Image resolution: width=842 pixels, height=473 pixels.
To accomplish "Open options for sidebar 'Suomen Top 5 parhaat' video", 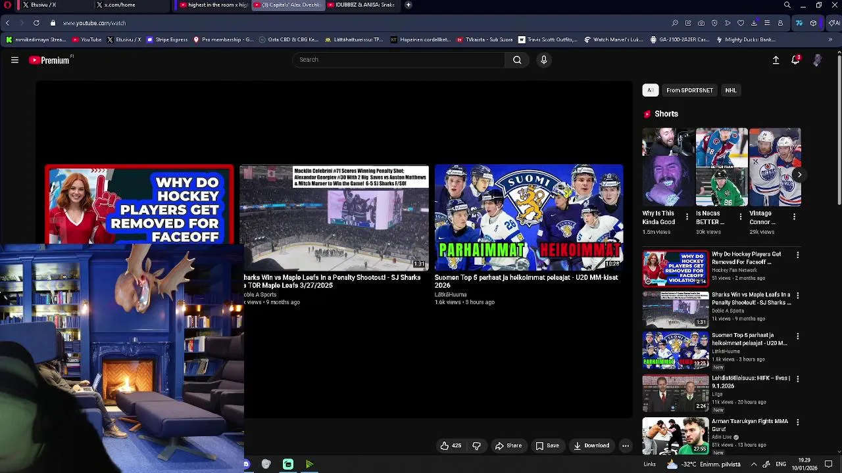I will [798, 336].
